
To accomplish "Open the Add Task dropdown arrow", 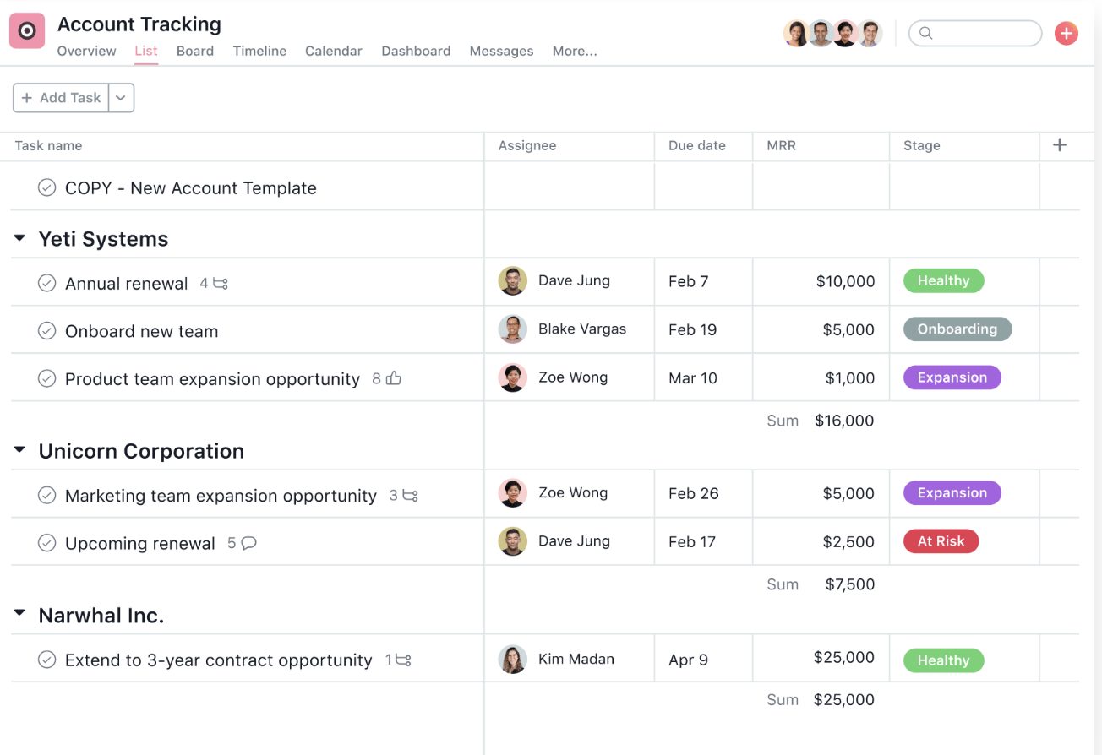I will [121, 98].
